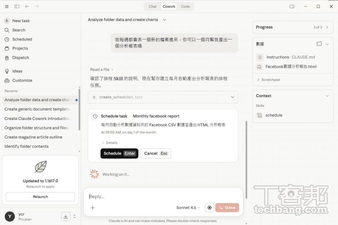The image size is (338, 225).
Task: Open Facebook數據分析報告.html file
Action: [x=291, y=66]
